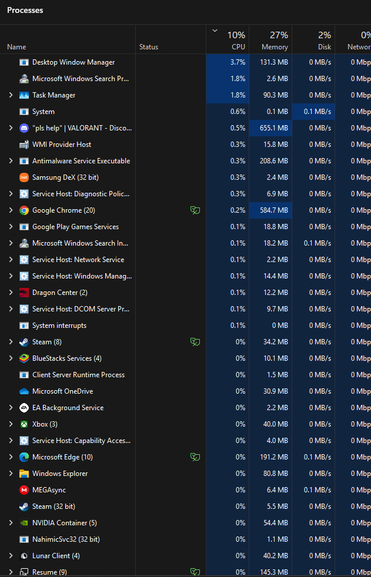Click the 3.7% CPU value
This screenshot has width=371, height=577.
[x=238, y=62]
